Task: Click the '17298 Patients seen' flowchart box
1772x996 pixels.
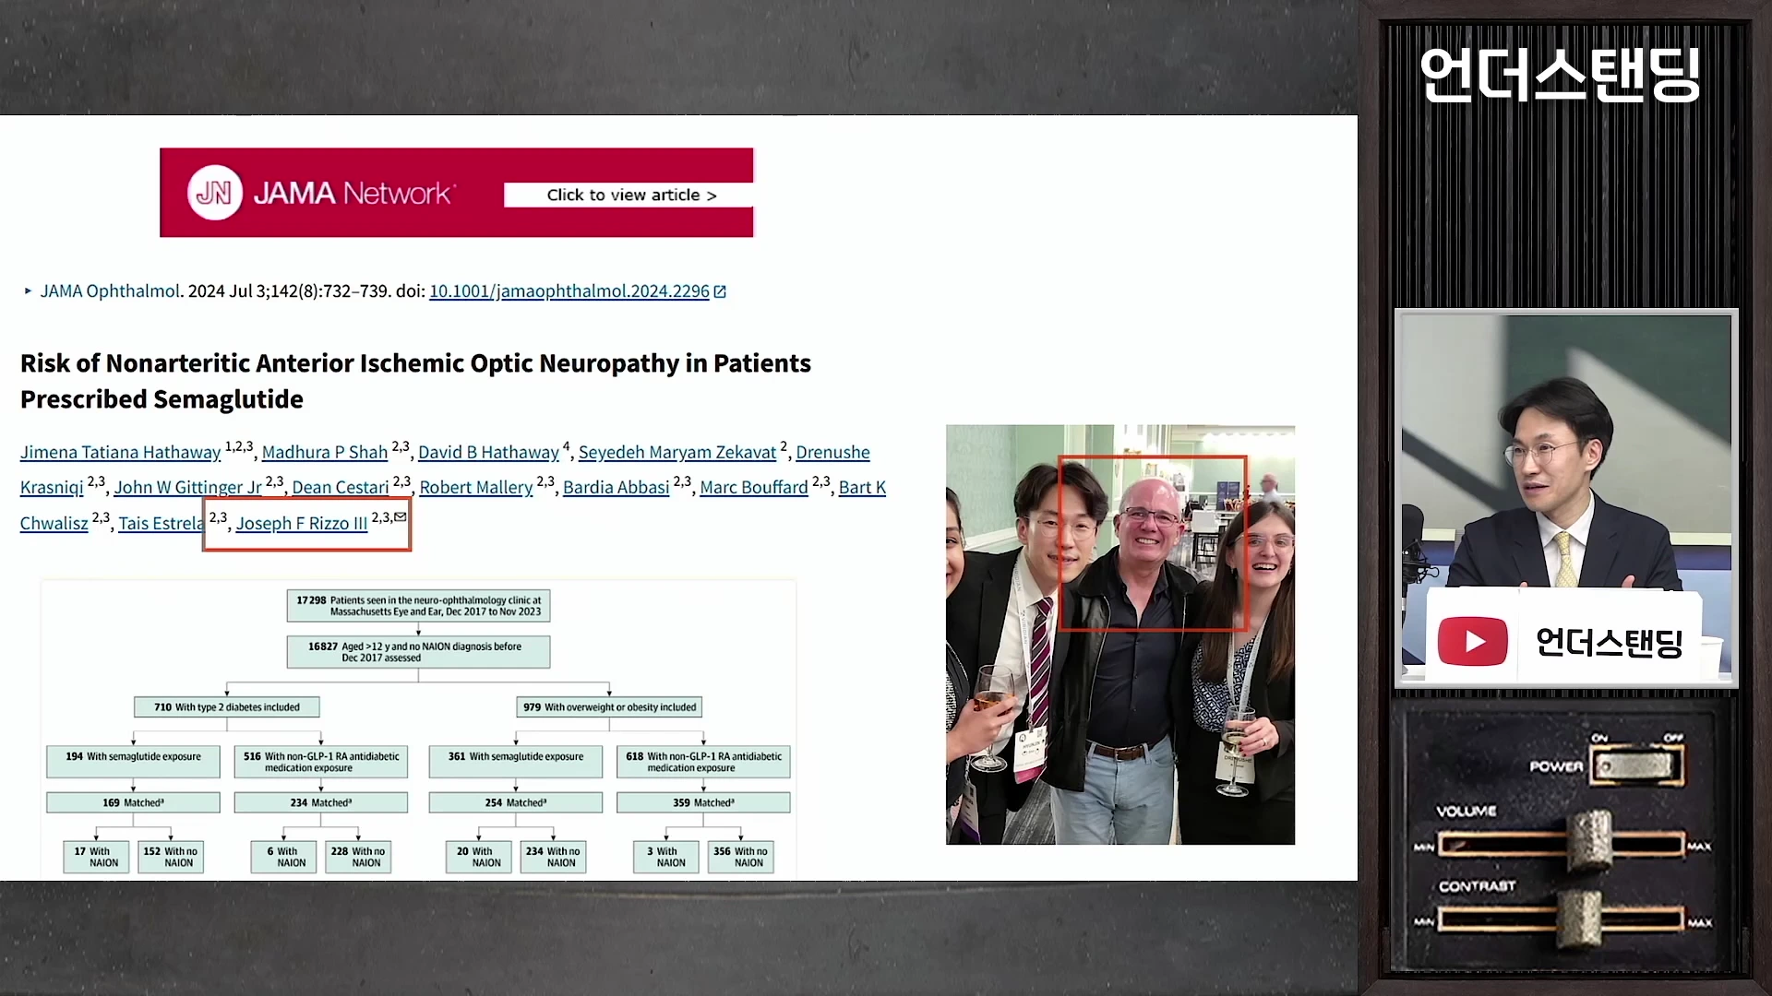Action: point(418,605)
